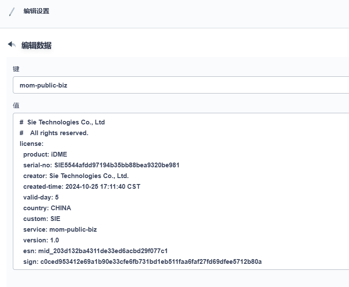This screenshot has width=349, height=287.
Task: Click the '# Sie Technologies Co., Ltd' comment line
Action: [x=62, y=122]
